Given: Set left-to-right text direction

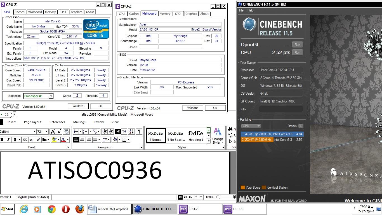Looking at the screenshot, I should 118,131.
